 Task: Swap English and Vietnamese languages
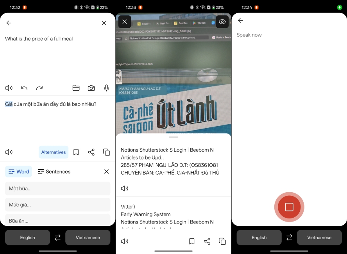(x=58, y=237)
